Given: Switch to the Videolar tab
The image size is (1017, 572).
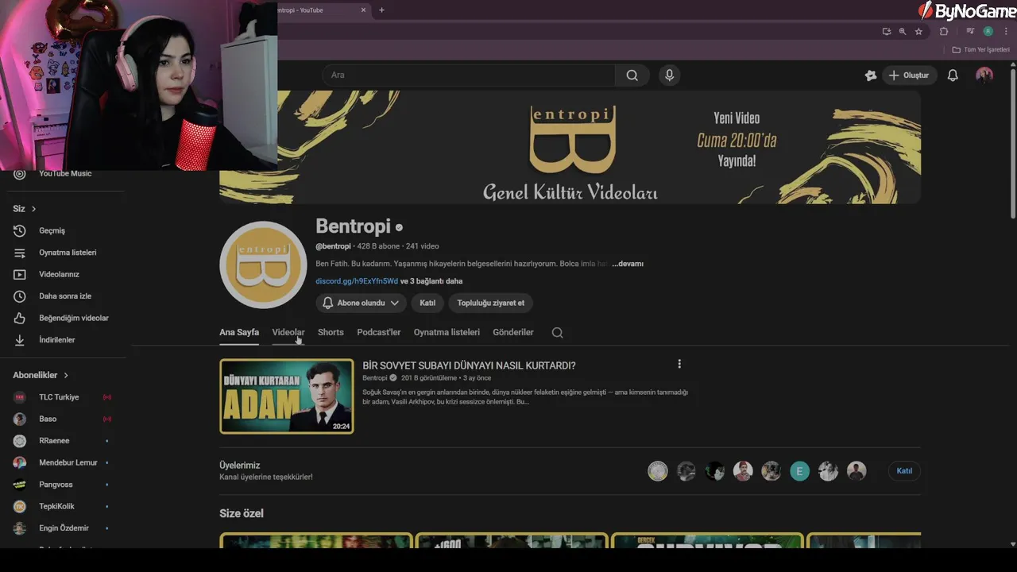Looking at the screenshot, I should [288, 332].
